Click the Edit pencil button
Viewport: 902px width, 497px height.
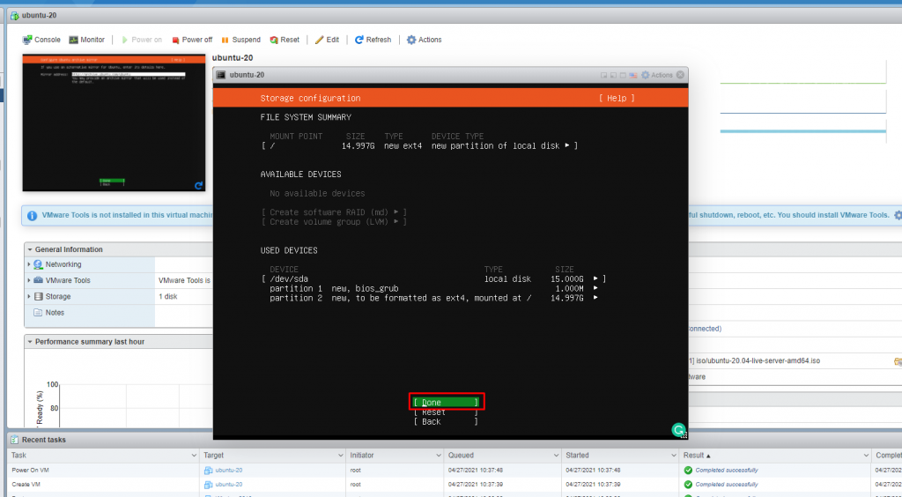tap(327, 40)
